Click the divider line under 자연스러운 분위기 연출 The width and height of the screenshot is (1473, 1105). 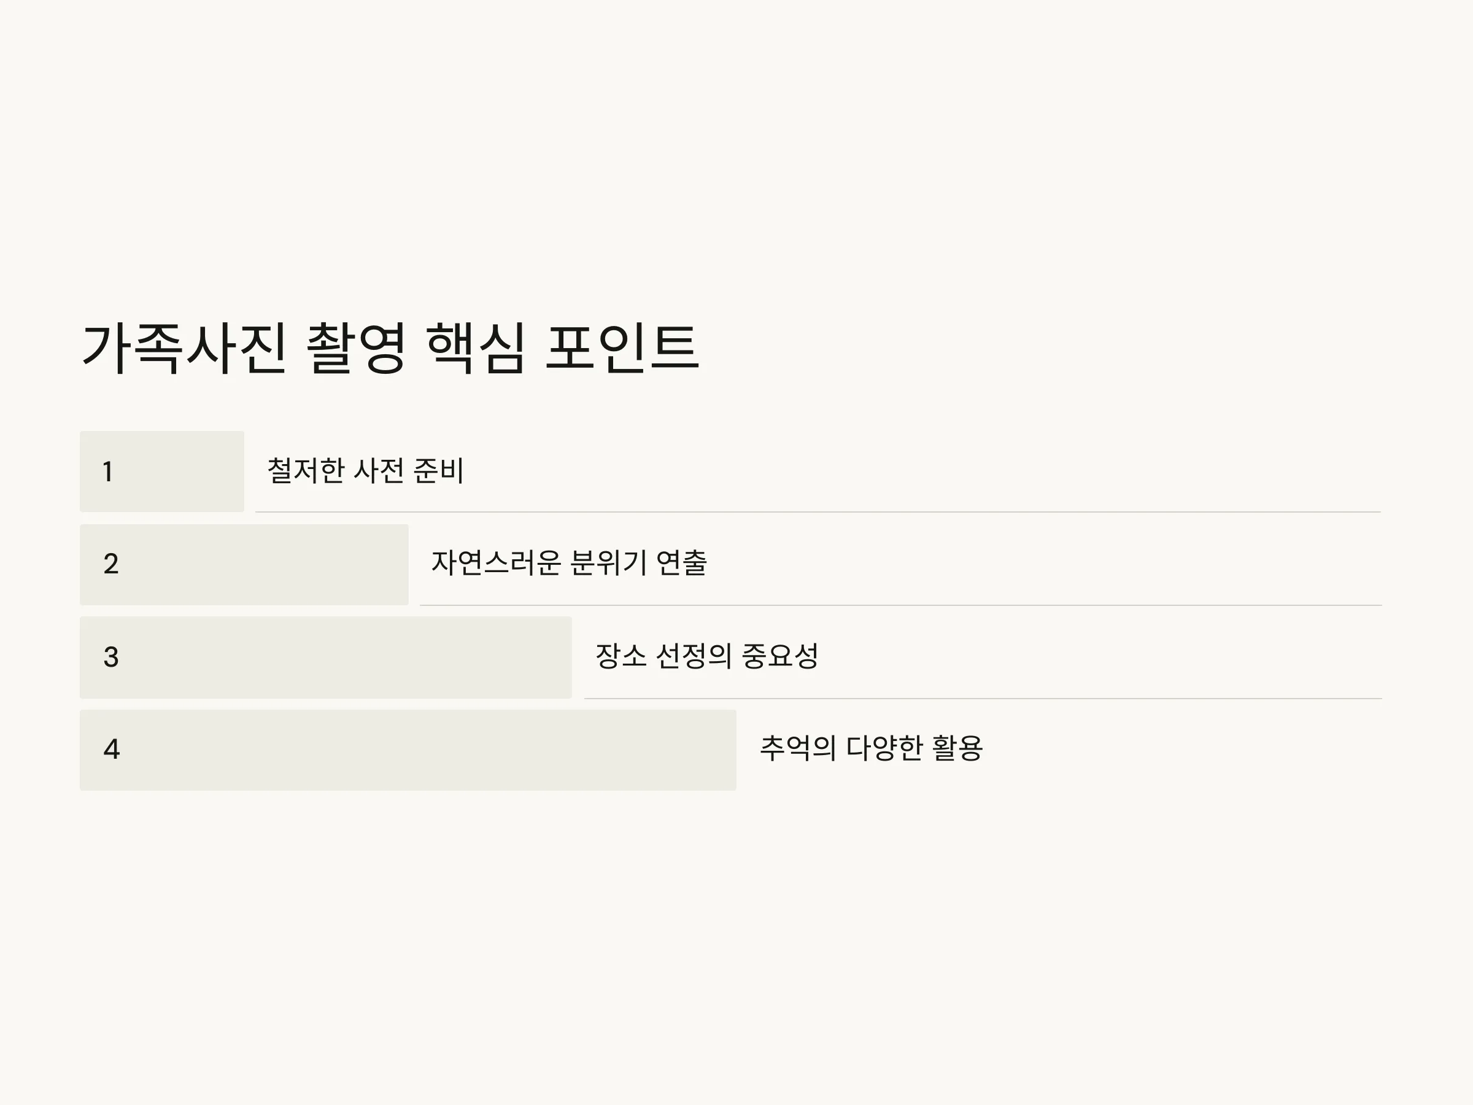click(901, 605)
